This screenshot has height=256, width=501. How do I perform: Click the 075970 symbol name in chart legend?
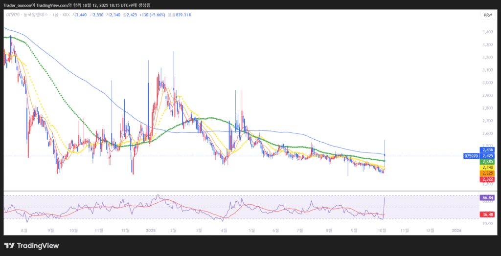[x=13, y=15]
